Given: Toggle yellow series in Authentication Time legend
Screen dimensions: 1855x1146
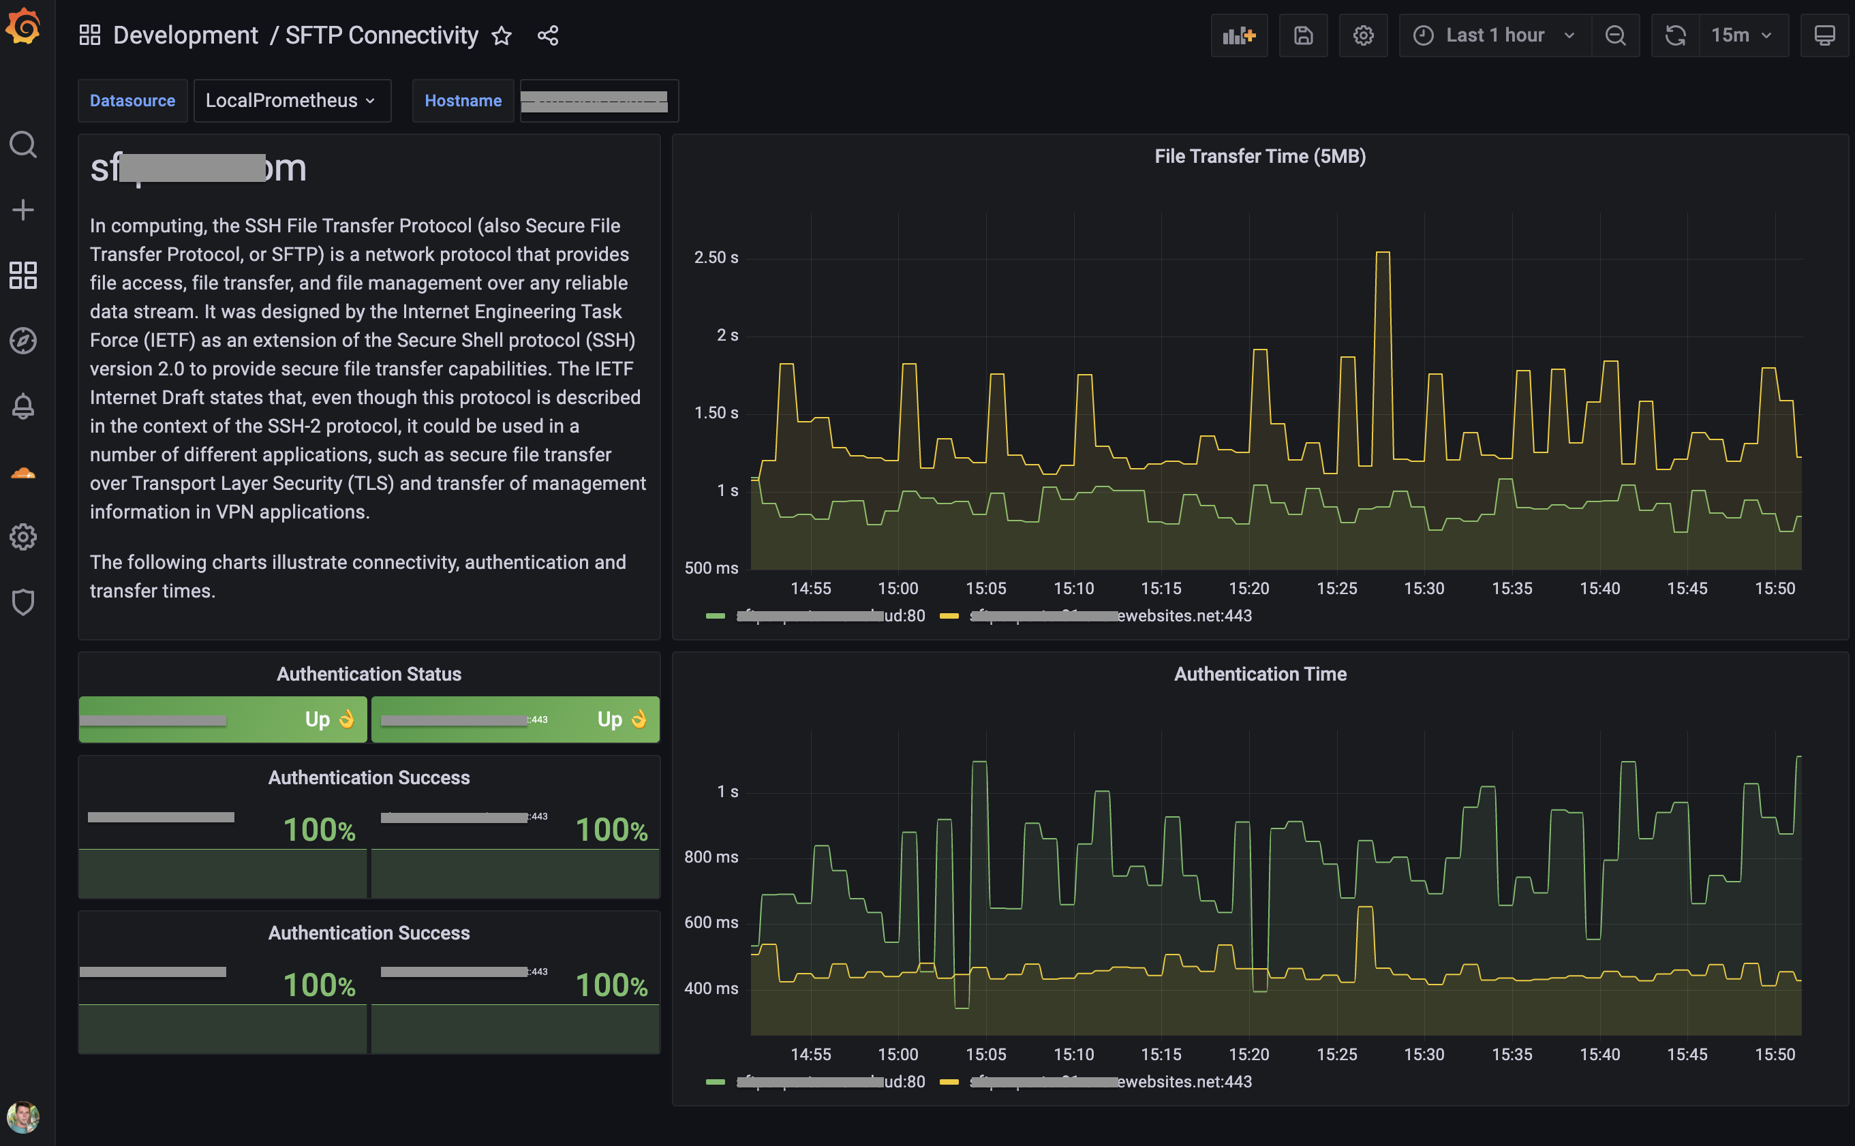Looking at the screenshot, I should pos(1110,1081).
